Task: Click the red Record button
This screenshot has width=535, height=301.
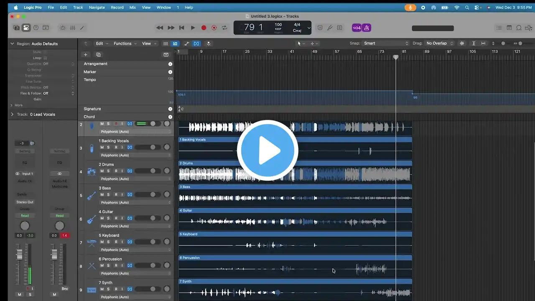Action: click(204, 28)
